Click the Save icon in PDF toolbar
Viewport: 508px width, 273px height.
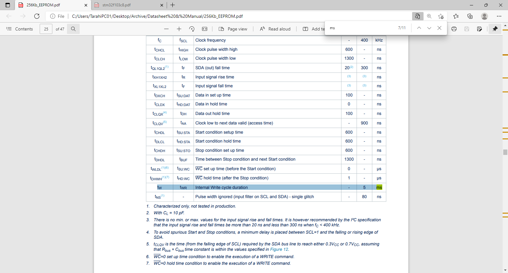click(x=467, y=29)
